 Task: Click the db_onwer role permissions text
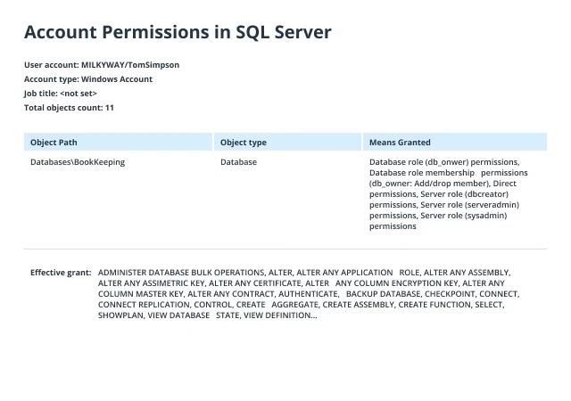pos(444,162)
